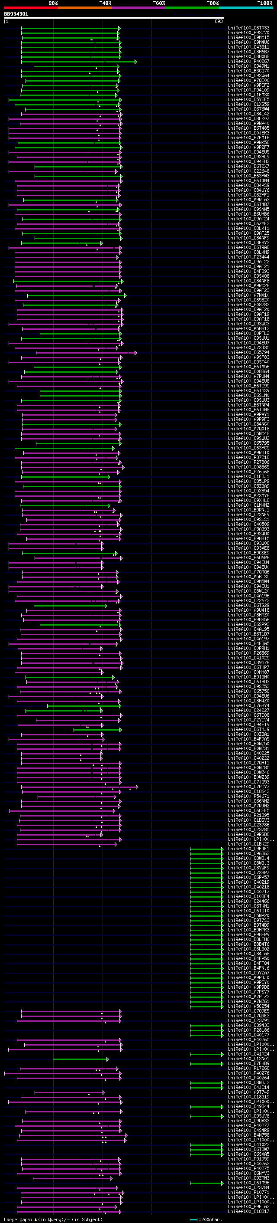Click label UniRef100_Q1SN01
Screen dimensions: 277x1223
pos(248,1059)
